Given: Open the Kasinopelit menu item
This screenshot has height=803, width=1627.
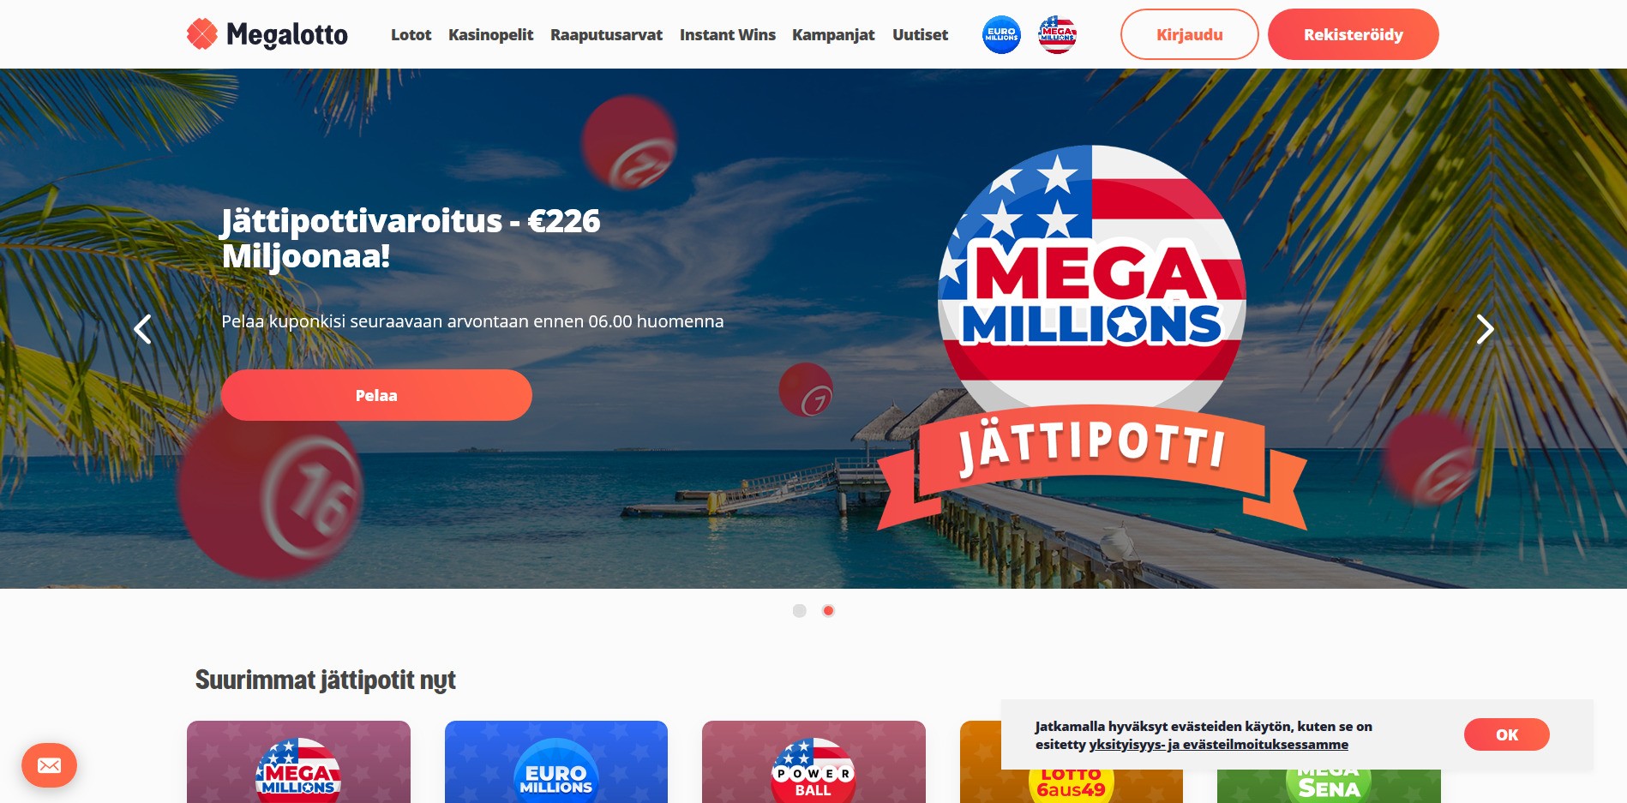Looking at the screenshot, I should pyautogui.click(x=490, y=35).
